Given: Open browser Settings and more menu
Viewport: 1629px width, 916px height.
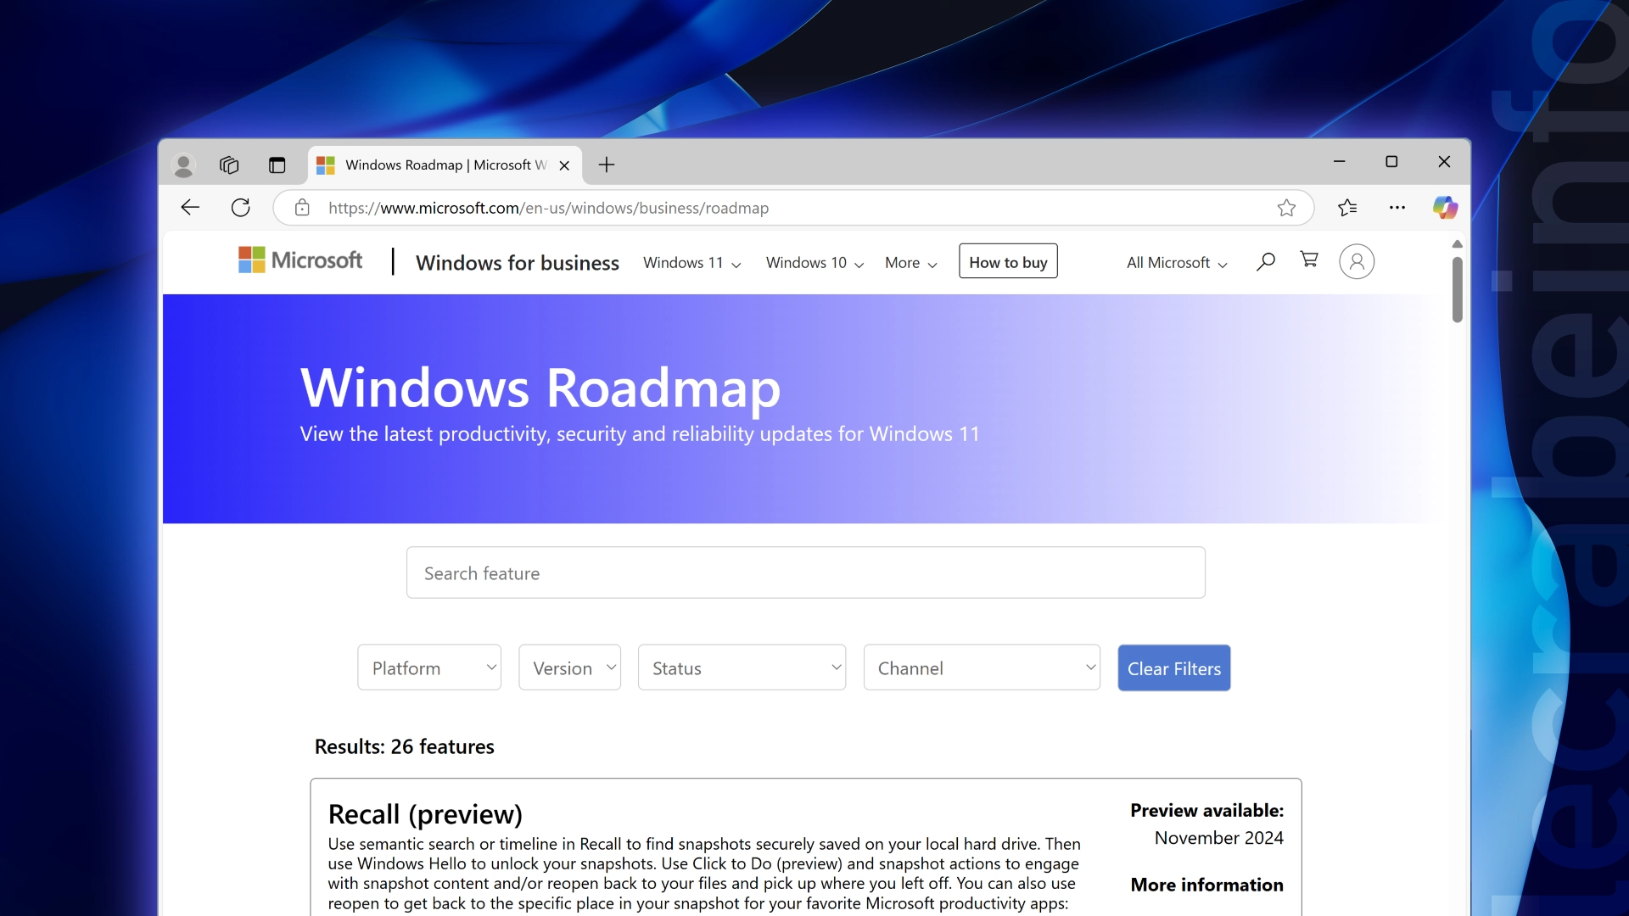Looking at the screenshot, I should click(1397, 208).
